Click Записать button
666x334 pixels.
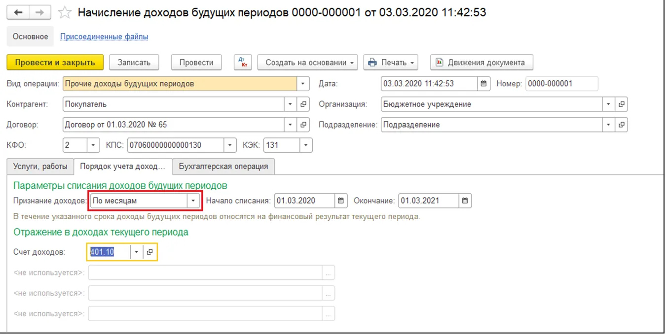click(x=134, y=63)
